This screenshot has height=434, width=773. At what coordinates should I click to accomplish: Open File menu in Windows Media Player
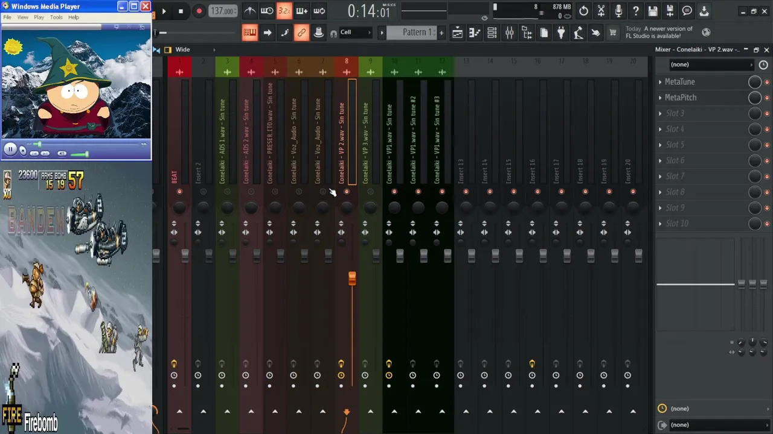pos(7,17)
